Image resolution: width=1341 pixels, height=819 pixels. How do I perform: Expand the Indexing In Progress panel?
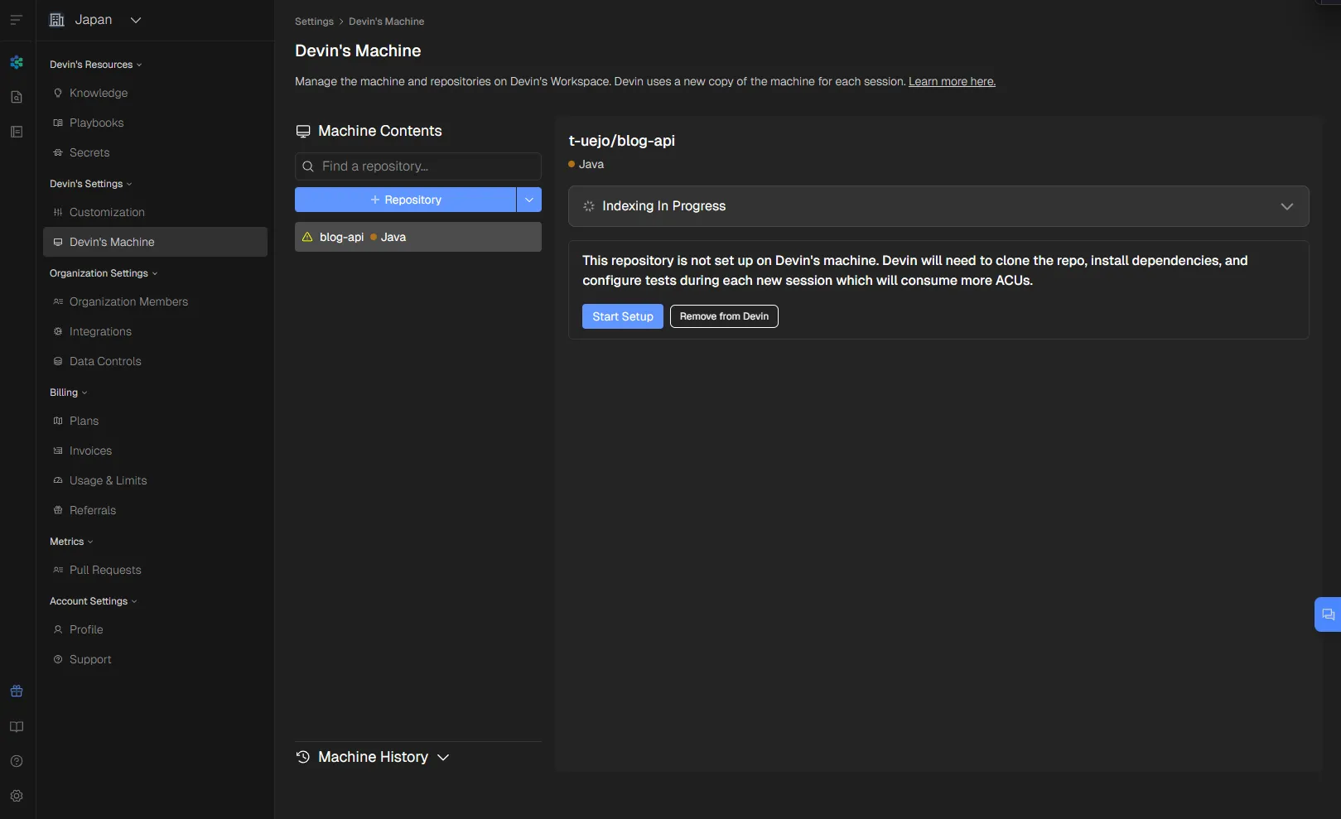[1286, 206]
